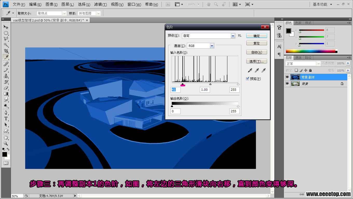
Task: Select the Gradient tool
Action: pyautogui.click(x=6, y=94)
